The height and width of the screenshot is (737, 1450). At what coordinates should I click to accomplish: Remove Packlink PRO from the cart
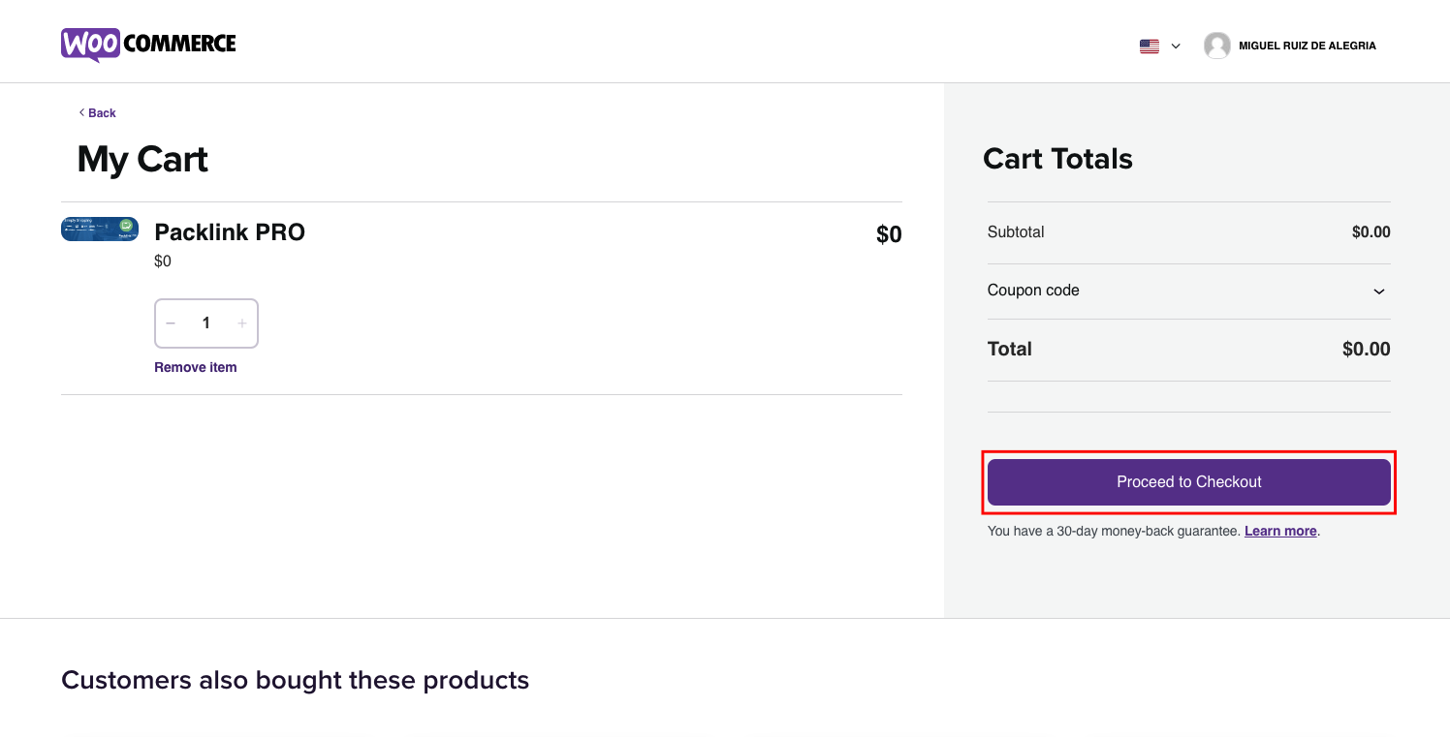point(195,366)
